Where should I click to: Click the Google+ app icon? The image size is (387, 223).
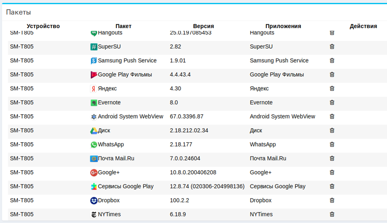pos(94,172)
